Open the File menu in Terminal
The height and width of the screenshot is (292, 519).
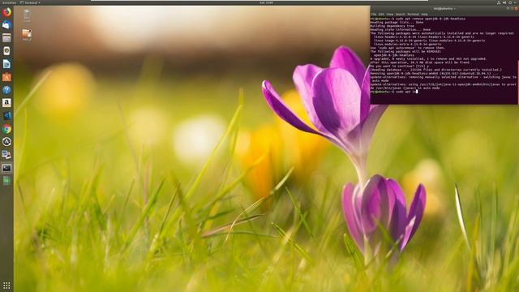(x=374, y=15)
